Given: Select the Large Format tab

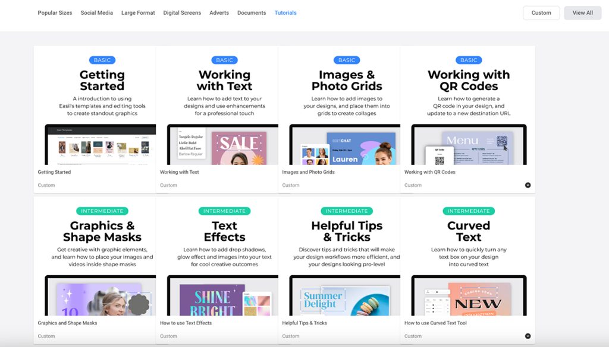Looking at the screenshot, I should [137, 12].
